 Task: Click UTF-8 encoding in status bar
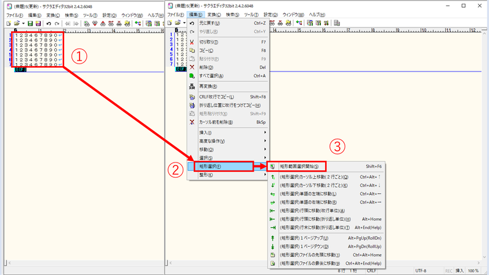(x=421, y=271)
